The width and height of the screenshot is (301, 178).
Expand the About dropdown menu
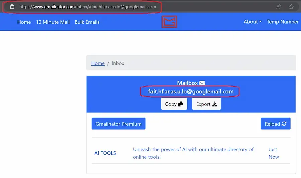[253, 22]
